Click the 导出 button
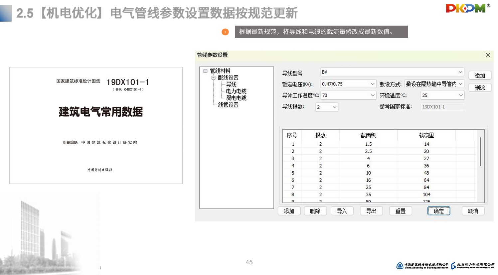This screenshot has width=498, height=275. point(371,211)
